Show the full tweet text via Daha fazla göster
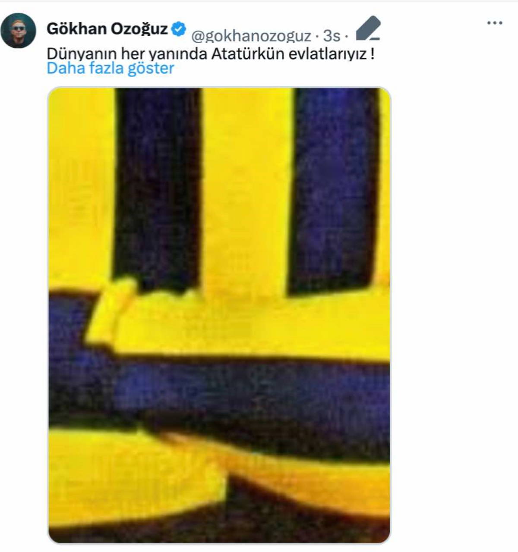 click(111, 68)
